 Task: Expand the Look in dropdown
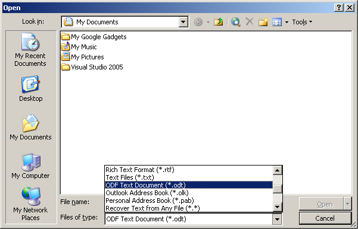coord(183,22)
